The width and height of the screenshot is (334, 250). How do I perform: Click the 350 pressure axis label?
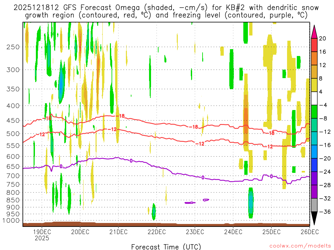13,89
